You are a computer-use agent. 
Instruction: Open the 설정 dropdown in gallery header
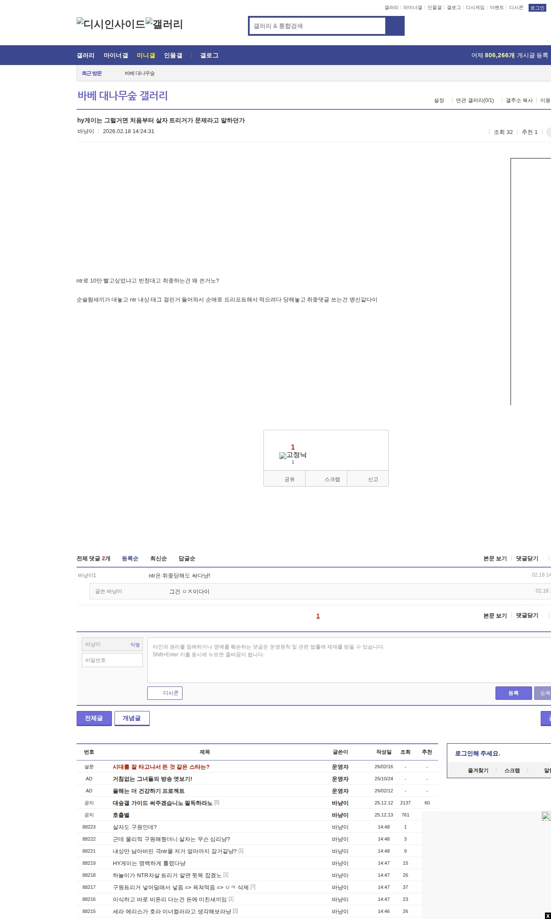point(439,100)
